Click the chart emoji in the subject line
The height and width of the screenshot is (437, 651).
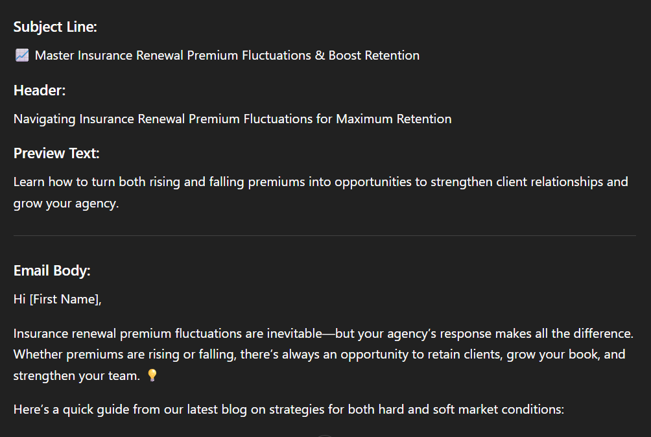pos(22,56)
